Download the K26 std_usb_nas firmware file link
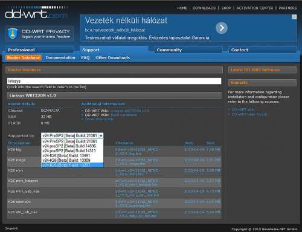Screen dimensions: 302x232 click(x=137, y=214)
